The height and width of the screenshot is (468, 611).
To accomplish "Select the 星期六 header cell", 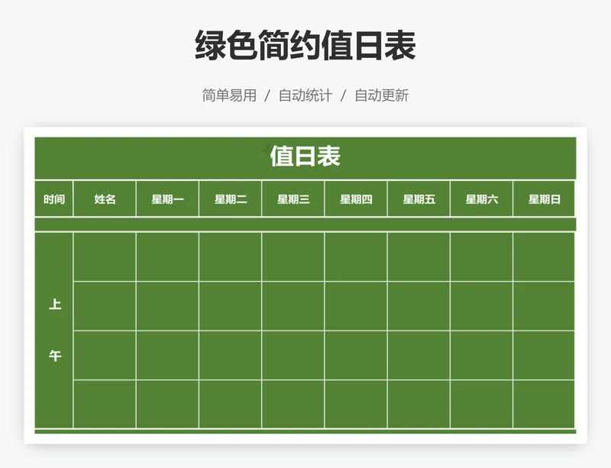I will [482, 198].
